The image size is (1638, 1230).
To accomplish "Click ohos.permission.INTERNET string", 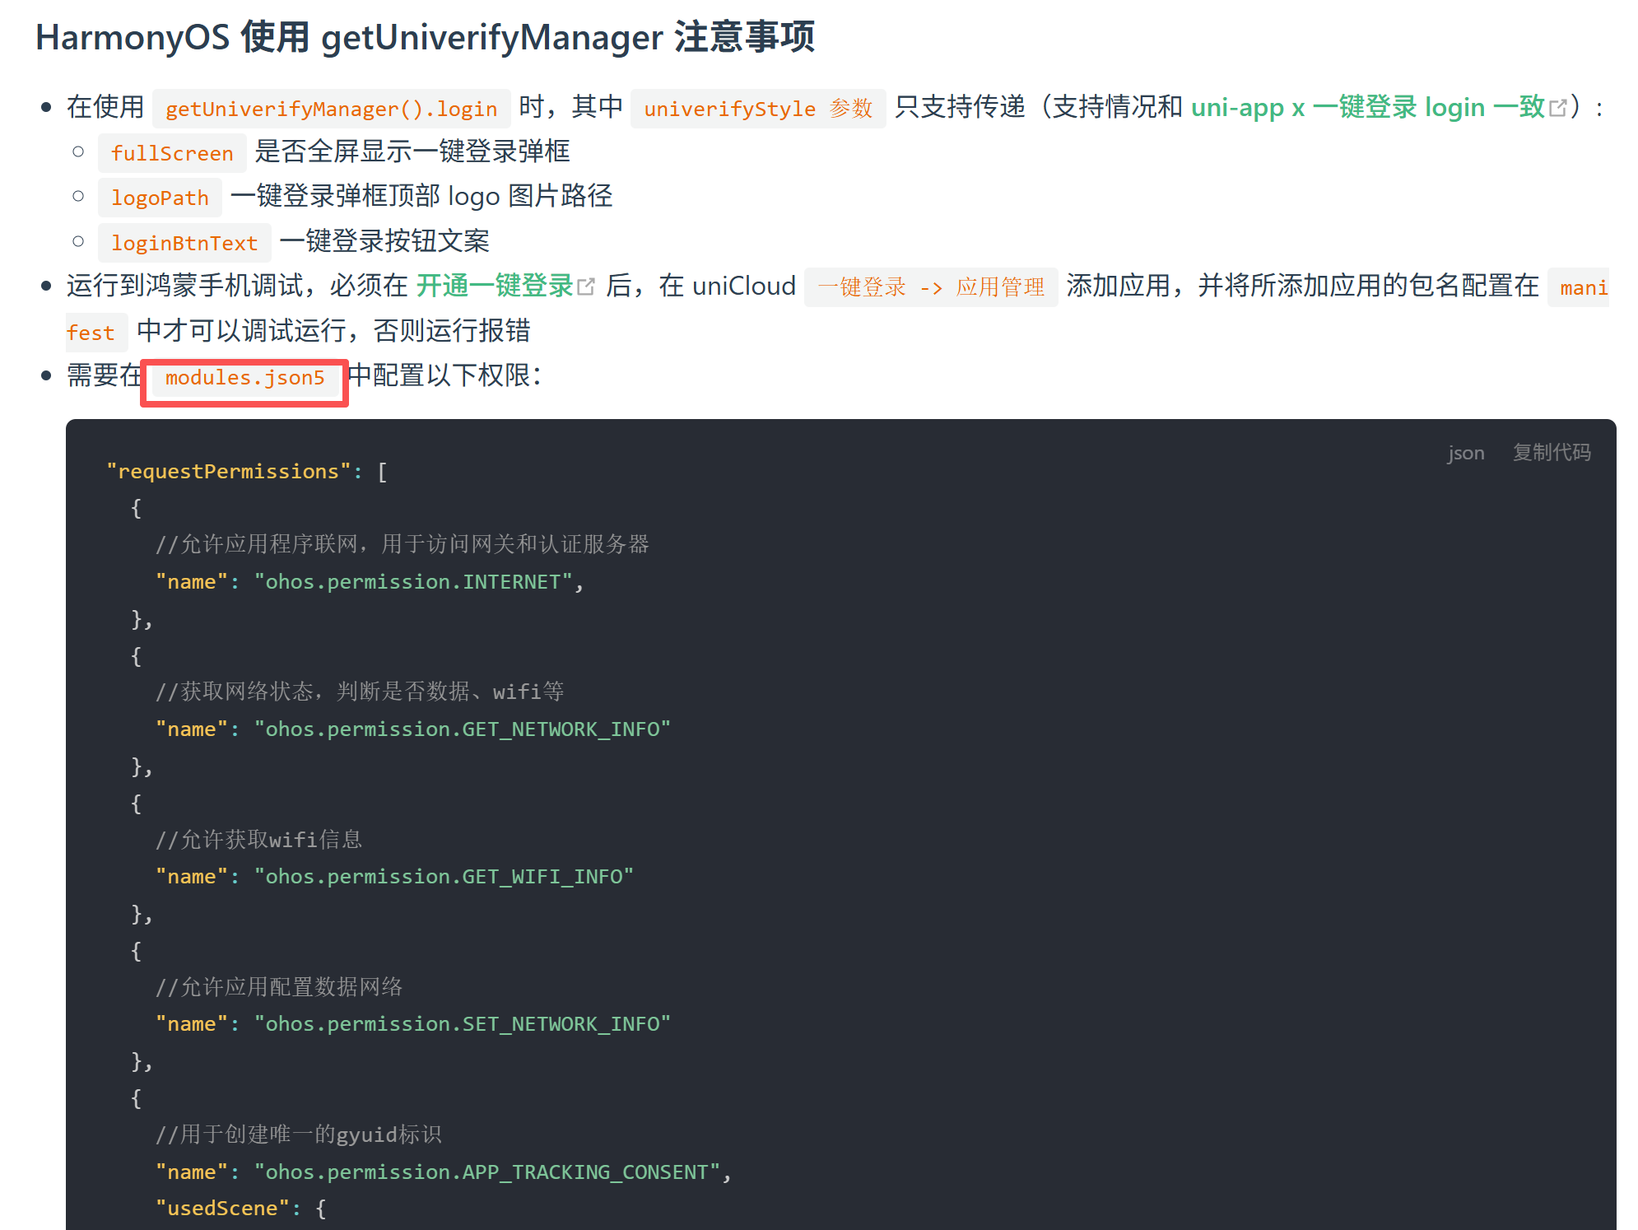I will [x=412, y=581].
